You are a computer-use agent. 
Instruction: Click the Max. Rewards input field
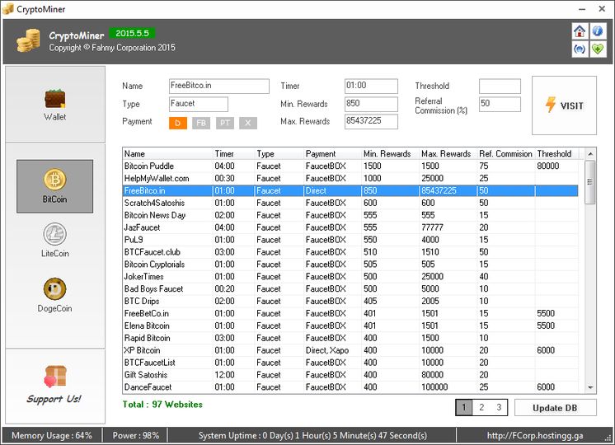[371, 121]
